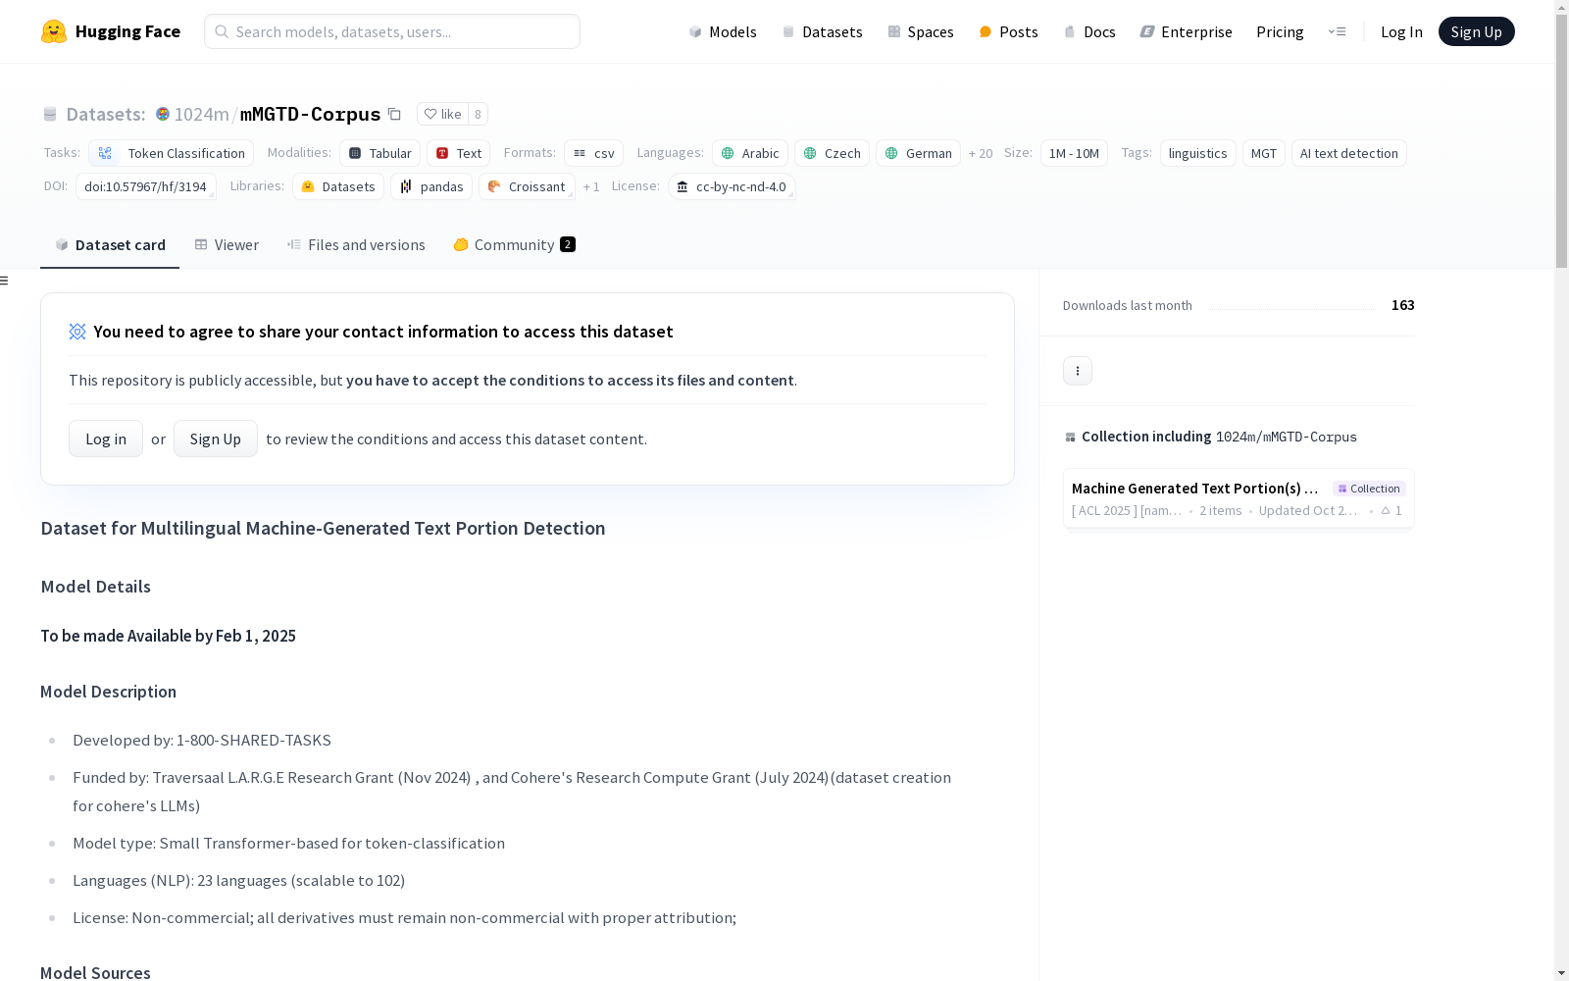Viewport: 1569px width, 981px height.
Task: Click the 'To be made Available by Feb 1, 2025' text
Action: (x=168, y=636)
